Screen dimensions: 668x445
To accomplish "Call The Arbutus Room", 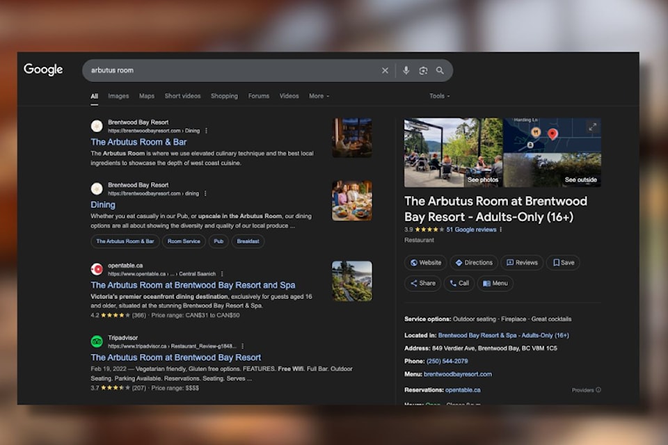I will tap(459, 283).
